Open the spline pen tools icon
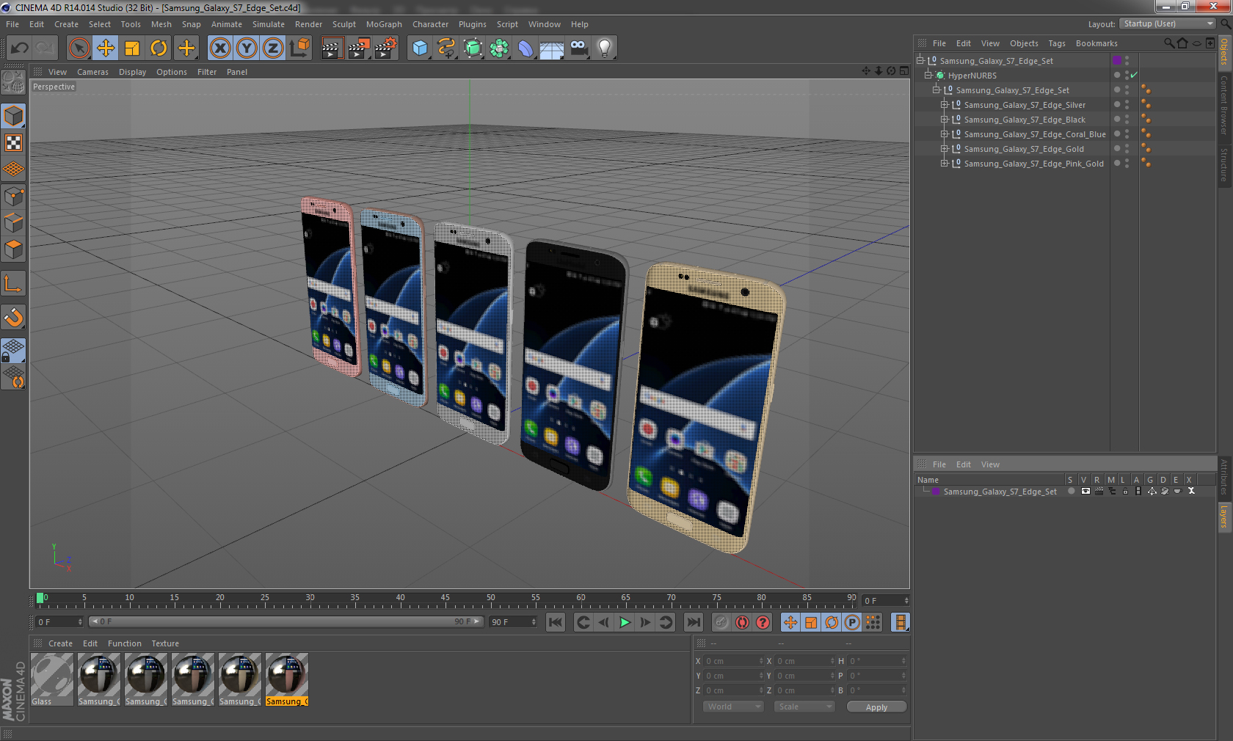Image resolution: width=1233 pixels, height=741 pixels. click(x=446, y=48)
